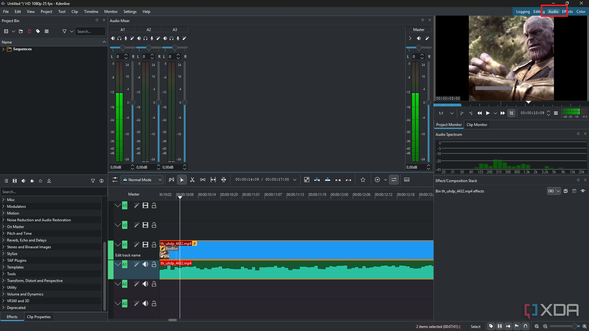Mute the A2 timeline track
589x331 pixels.
point(145,284)
